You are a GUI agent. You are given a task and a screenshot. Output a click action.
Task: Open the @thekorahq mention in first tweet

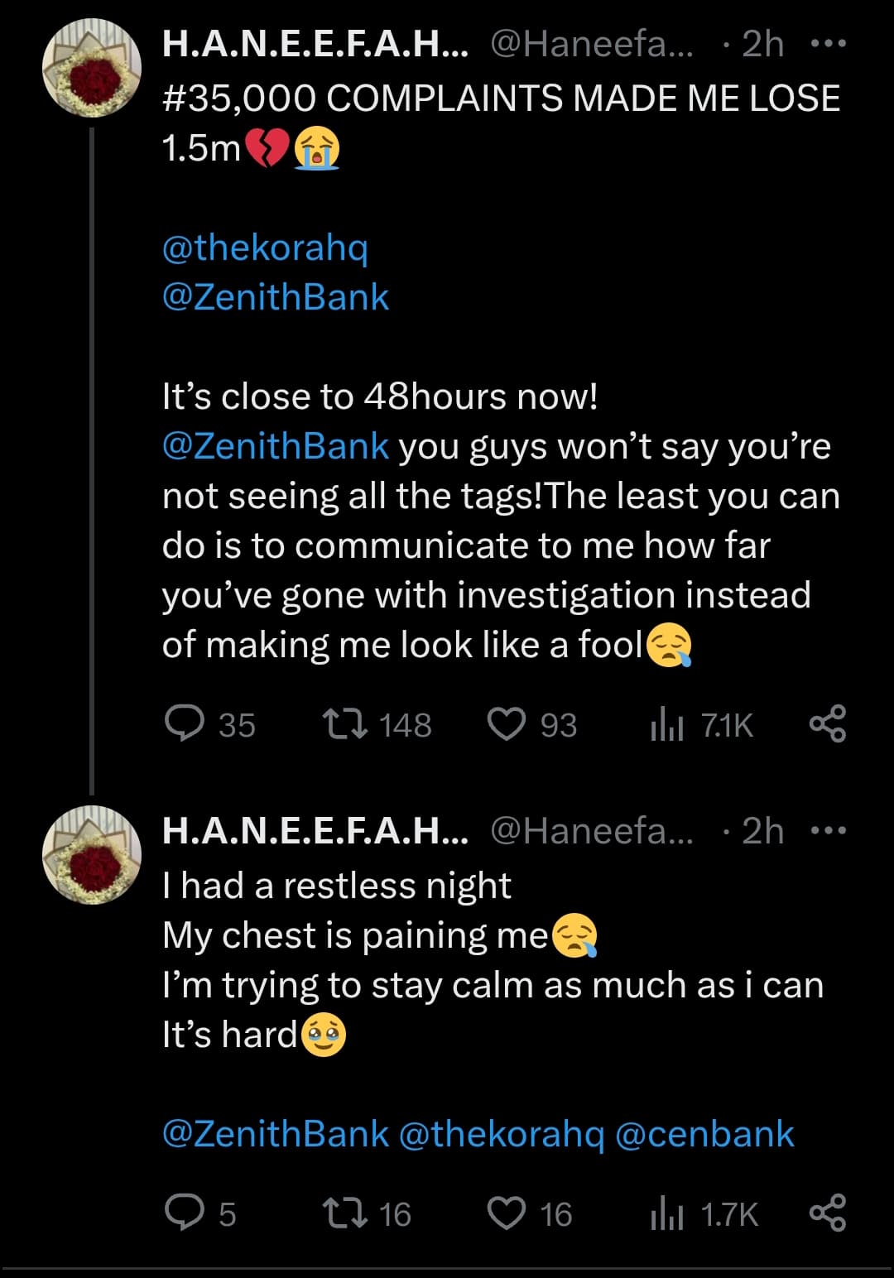click(x=265, y=247)
